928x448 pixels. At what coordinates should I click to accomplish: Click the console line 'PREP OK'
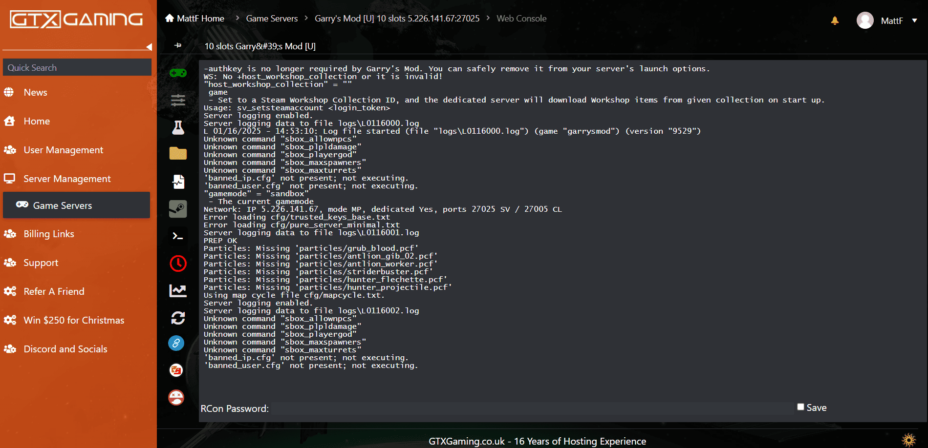(220, 241)
